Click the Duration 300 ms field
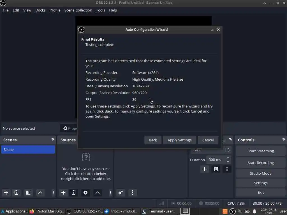 click(x=216, y=160)
